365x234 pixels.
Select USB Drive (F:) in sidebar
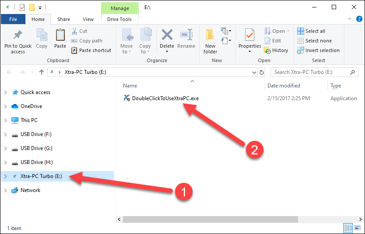coord(36,134)
